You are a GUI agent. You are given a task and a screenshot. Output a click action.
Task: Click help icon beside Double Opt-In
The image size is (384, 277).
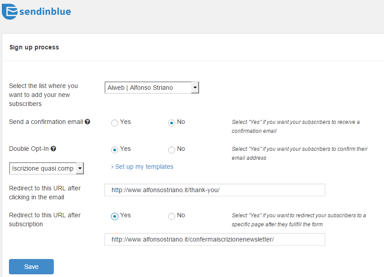pos(53,149)
